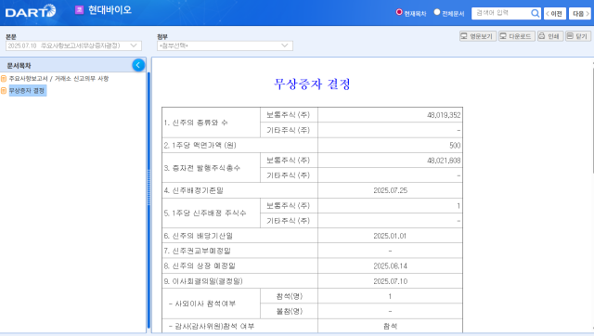Click the row label 6. 신주의 배당기산일
594x336 pixels.
tap(198, 236)
